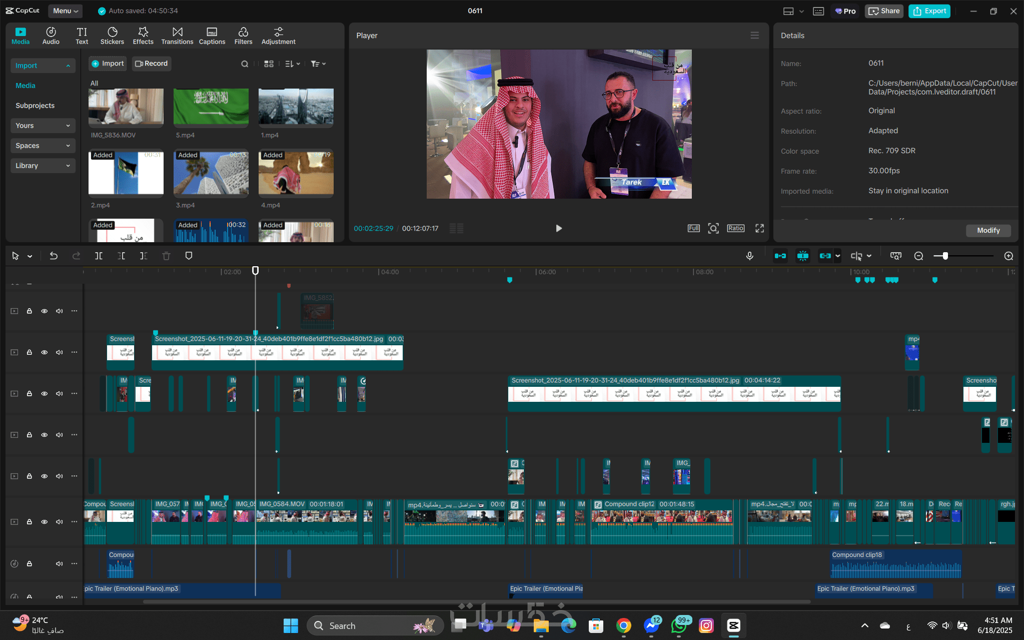The width and height of the screenshot is (1024, 640).
Task: Toggle the lock on the main video track
Action: [x=30, y=521]
